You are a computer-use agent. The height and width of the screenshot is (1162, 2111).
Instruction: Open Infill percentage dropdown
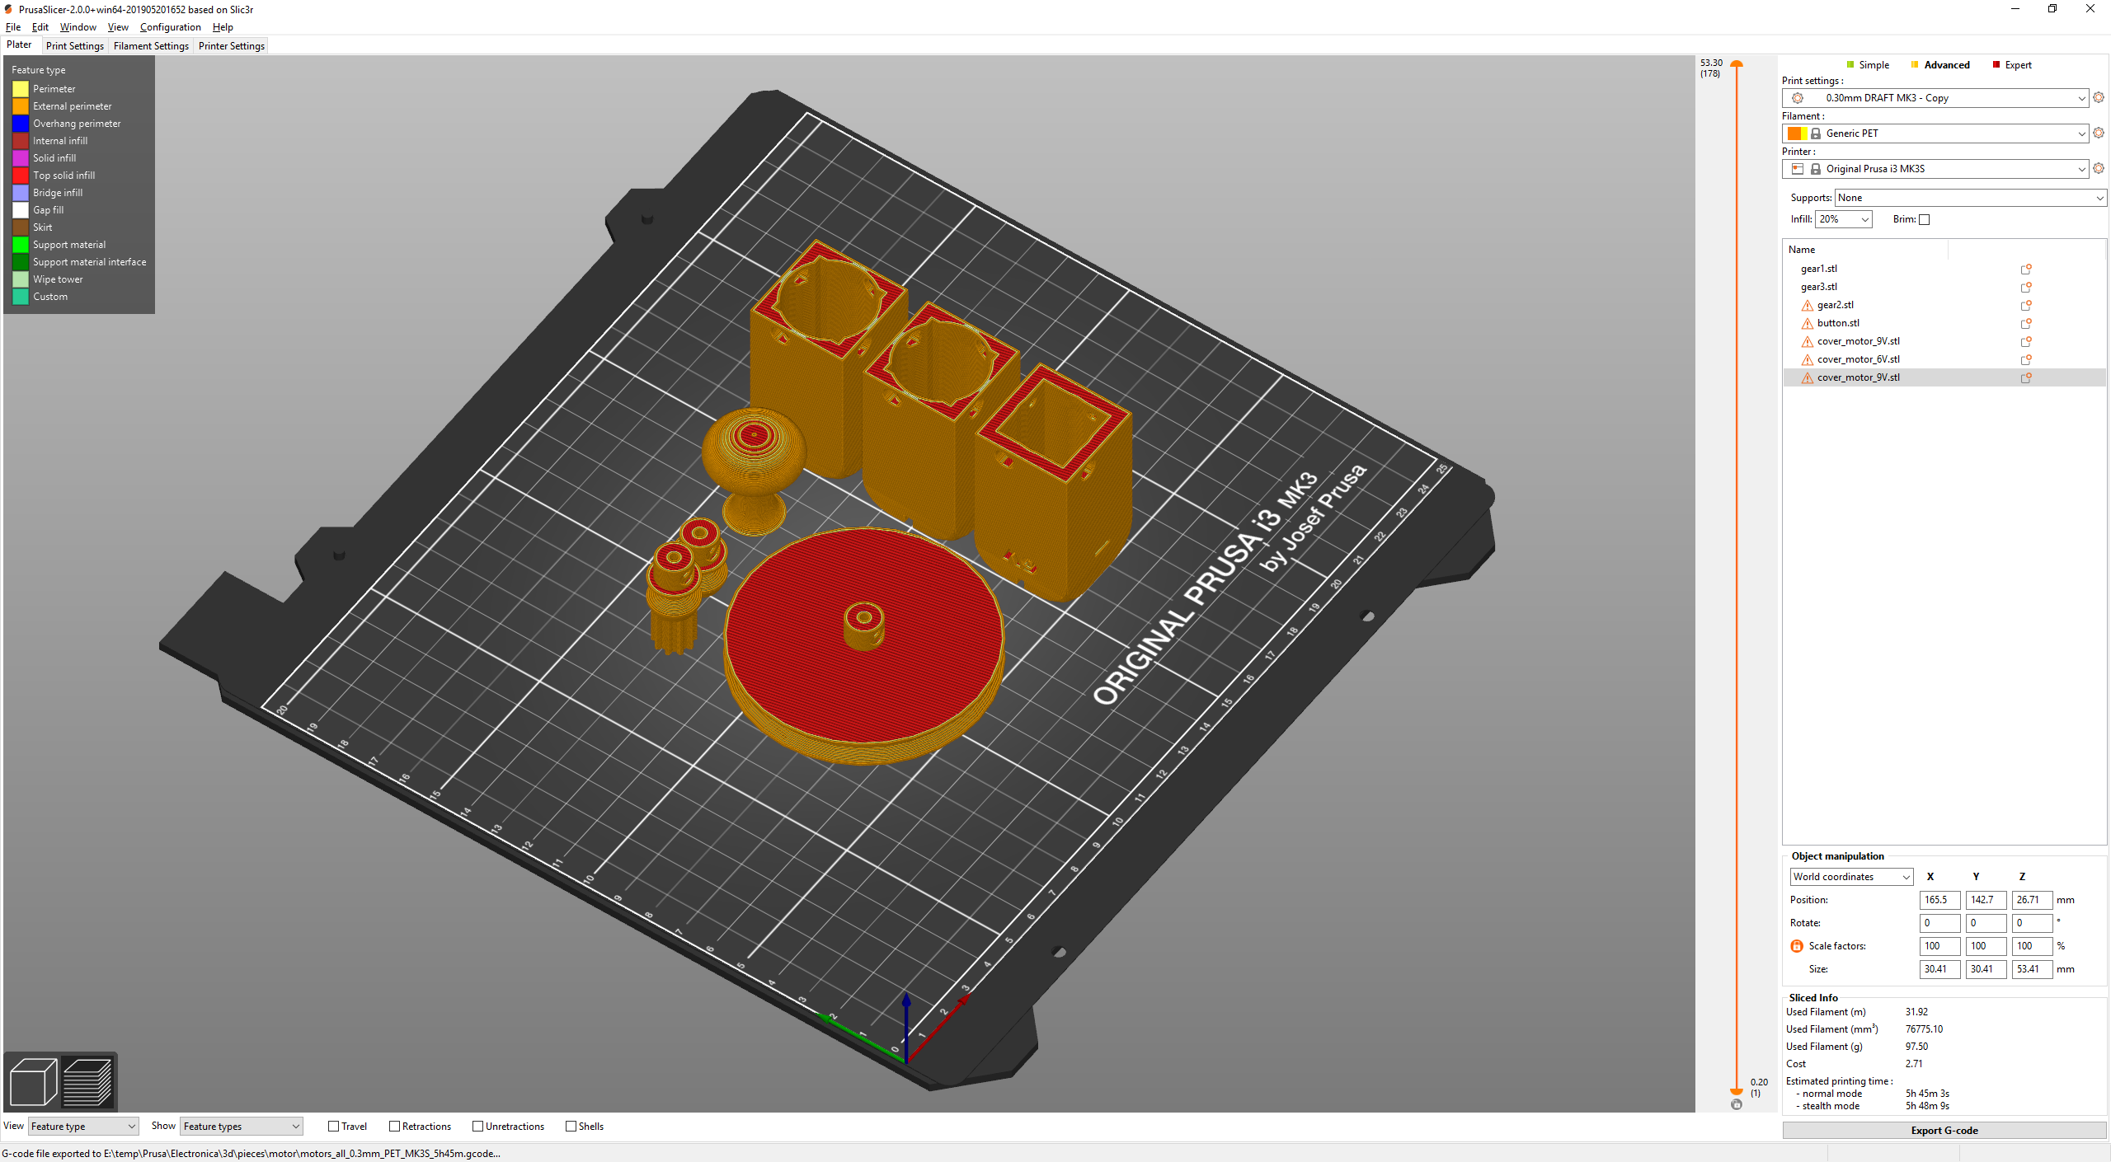[x=1843, y=219]
